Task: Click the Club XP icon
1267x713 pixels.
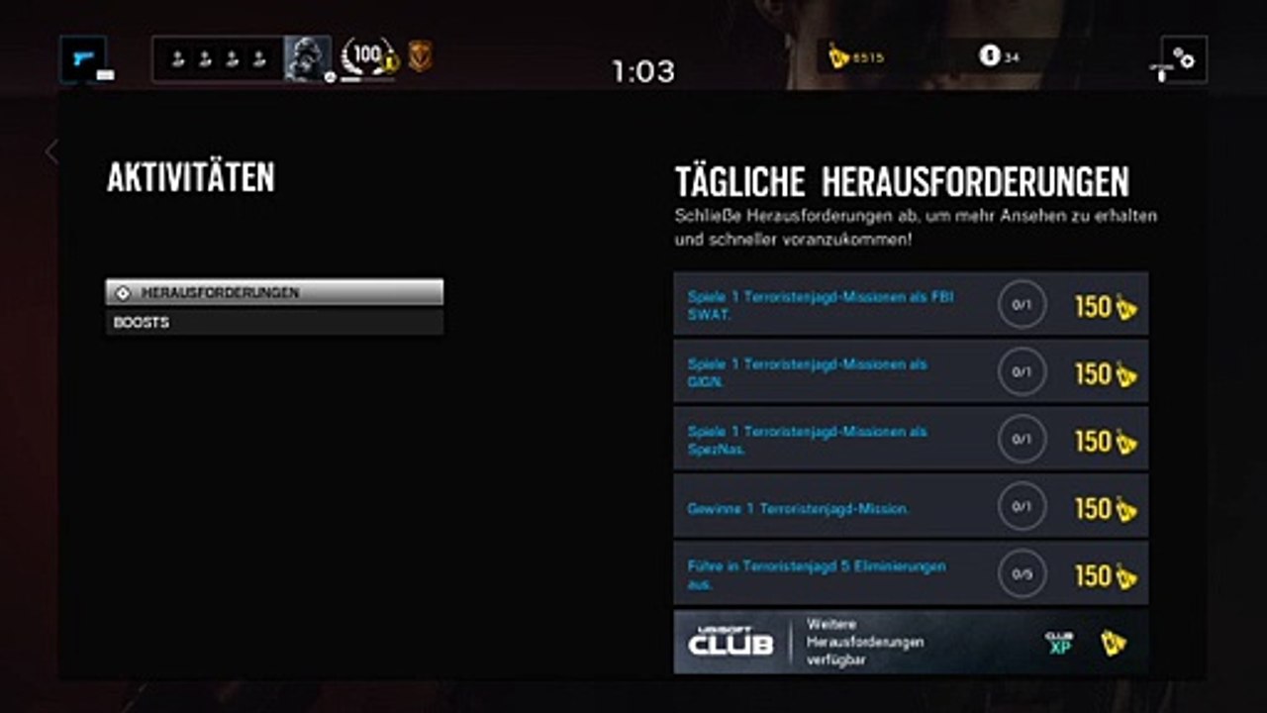Action: (x=1059, y=643)
